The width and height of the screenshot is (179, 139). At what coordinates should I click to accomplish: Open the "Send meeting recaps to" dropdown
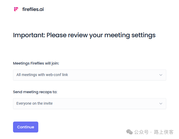coord(89,104)
